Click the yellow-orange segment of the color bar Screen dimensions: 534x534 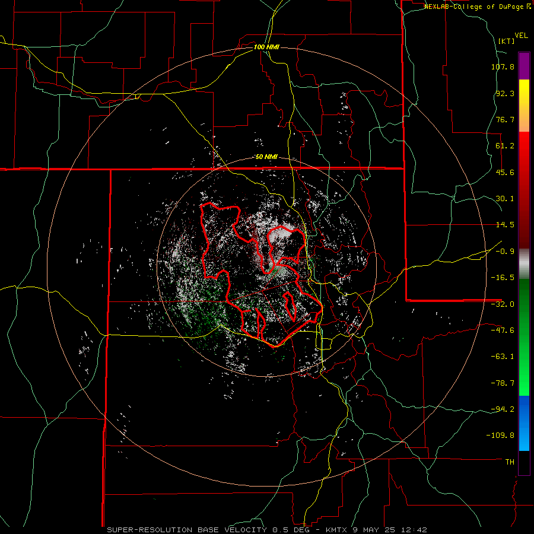tap(524, 106)
